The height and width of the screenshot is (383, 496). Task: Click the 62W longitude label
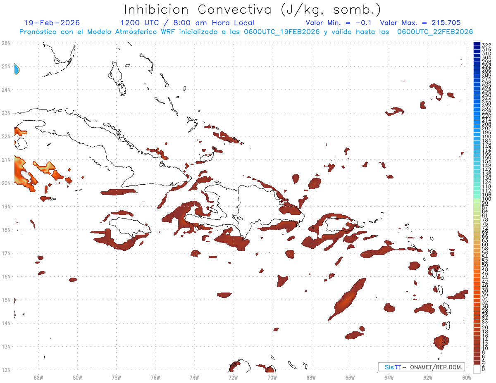pyautogui.click(x=428, y=377)
